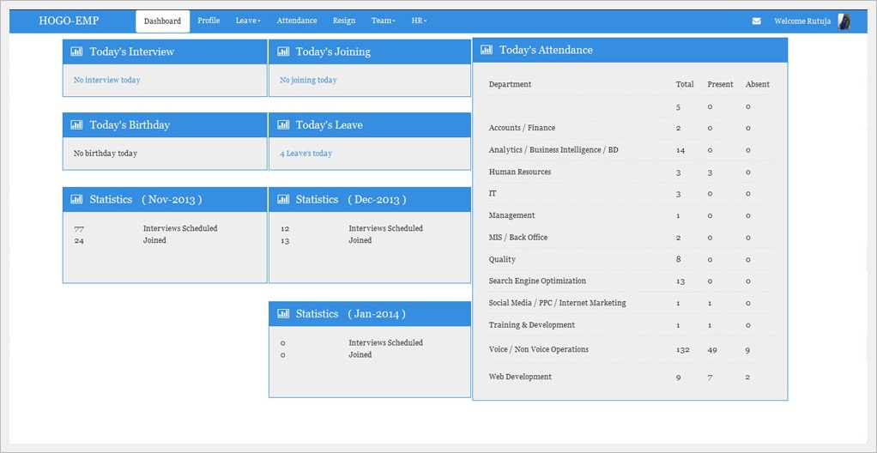
Task: Click the Statistics Jan-2014 chart icon
Action: (x=282, y=314)
